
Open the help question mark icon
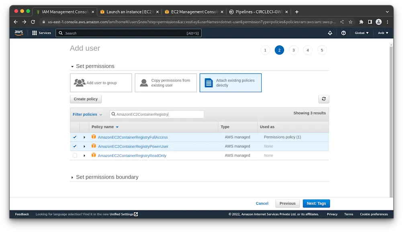[x=344, y=33]
